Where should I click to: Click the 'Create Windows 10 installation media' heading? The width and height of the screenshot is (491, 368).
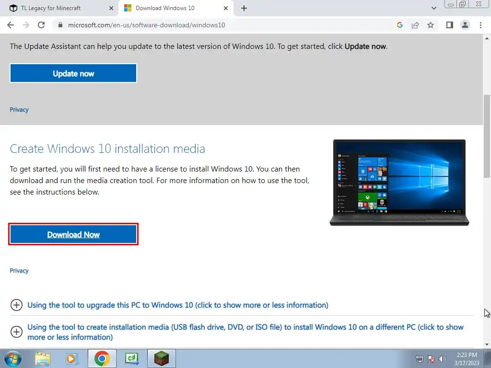[107, 149]
